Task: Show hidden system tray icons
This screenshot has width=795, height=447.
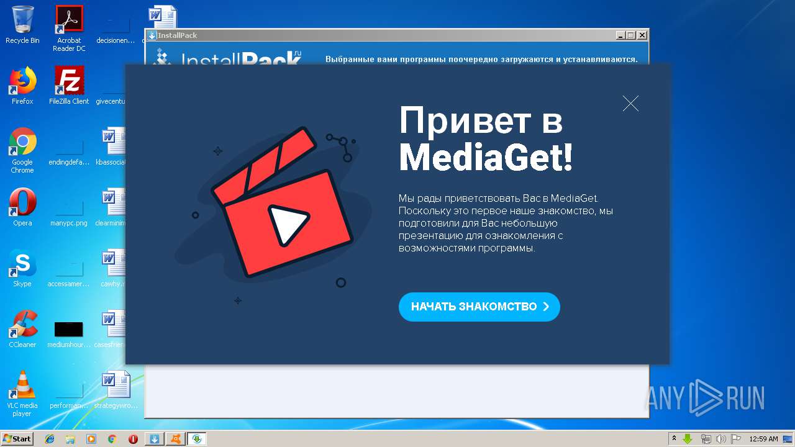Action: tap(674, 439)
